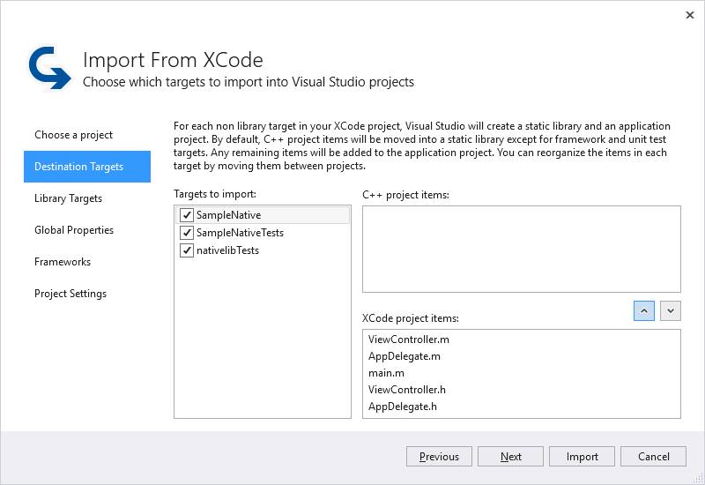Viewport: 705px width, 485px height.
Task: Uncheck the SampleNative target checkbox
Action: pyautogui.click(x=187, y=215)
